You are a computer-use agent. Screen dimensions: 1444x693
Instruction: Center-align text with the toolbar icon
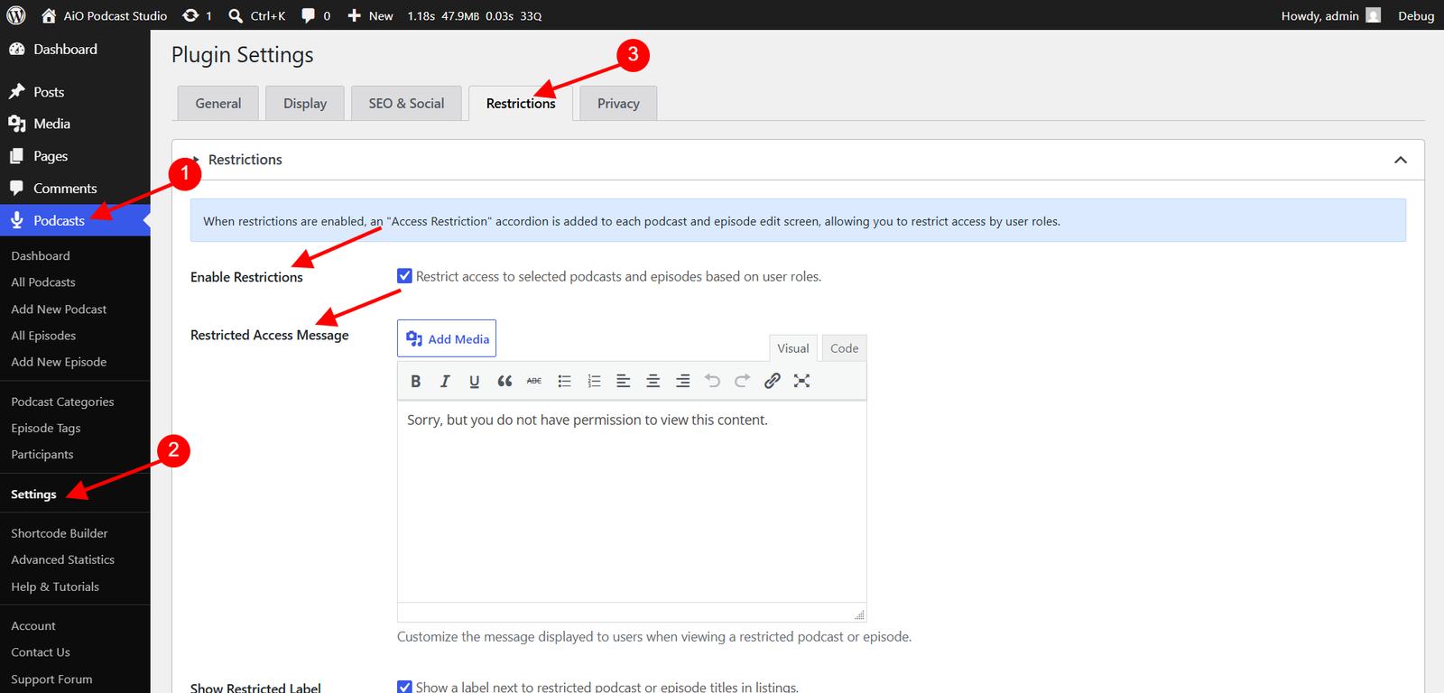click(653, 381)
